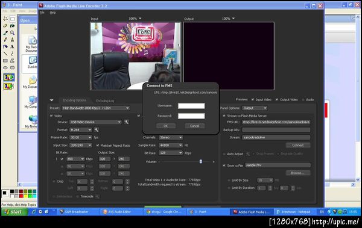
Task: Click the Browse button
Action: pos(298,173)
